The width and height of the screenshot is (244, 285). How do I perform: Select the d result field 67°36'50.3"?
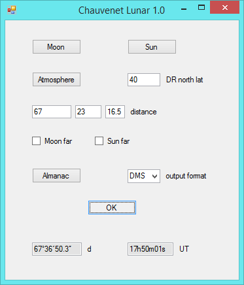57,249
